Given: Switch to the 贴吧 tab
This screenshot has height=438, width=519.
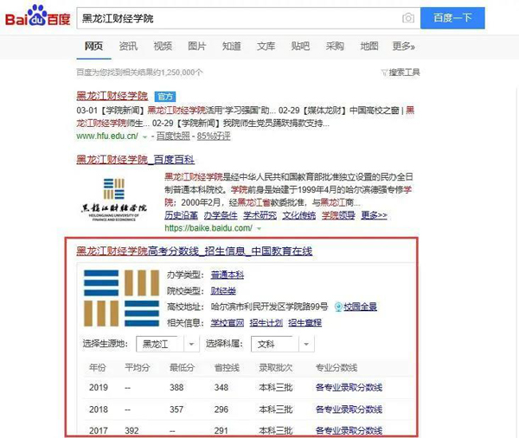Looking at the screenshot, I should (x=300, y=46).
